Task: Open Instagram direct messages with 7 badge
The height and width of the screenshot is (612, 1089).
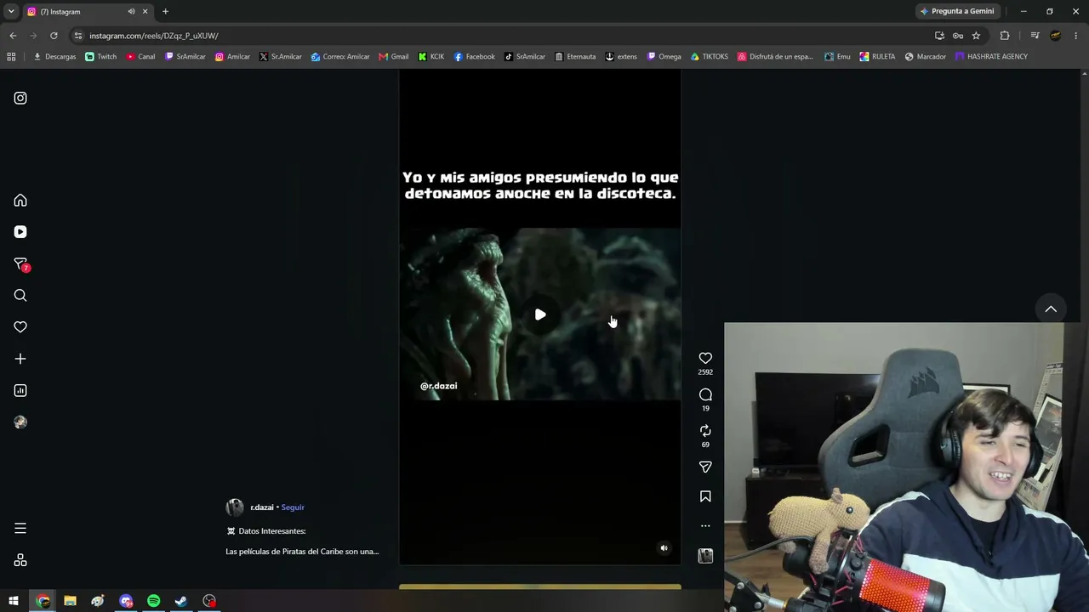Action: point(20,264)
